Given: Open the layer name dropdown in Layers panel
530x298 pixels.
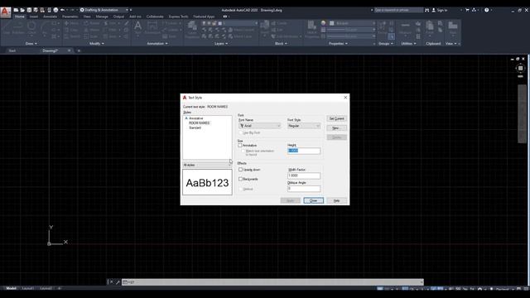Looking at the screenshot, I should click(x=230, y=23).
